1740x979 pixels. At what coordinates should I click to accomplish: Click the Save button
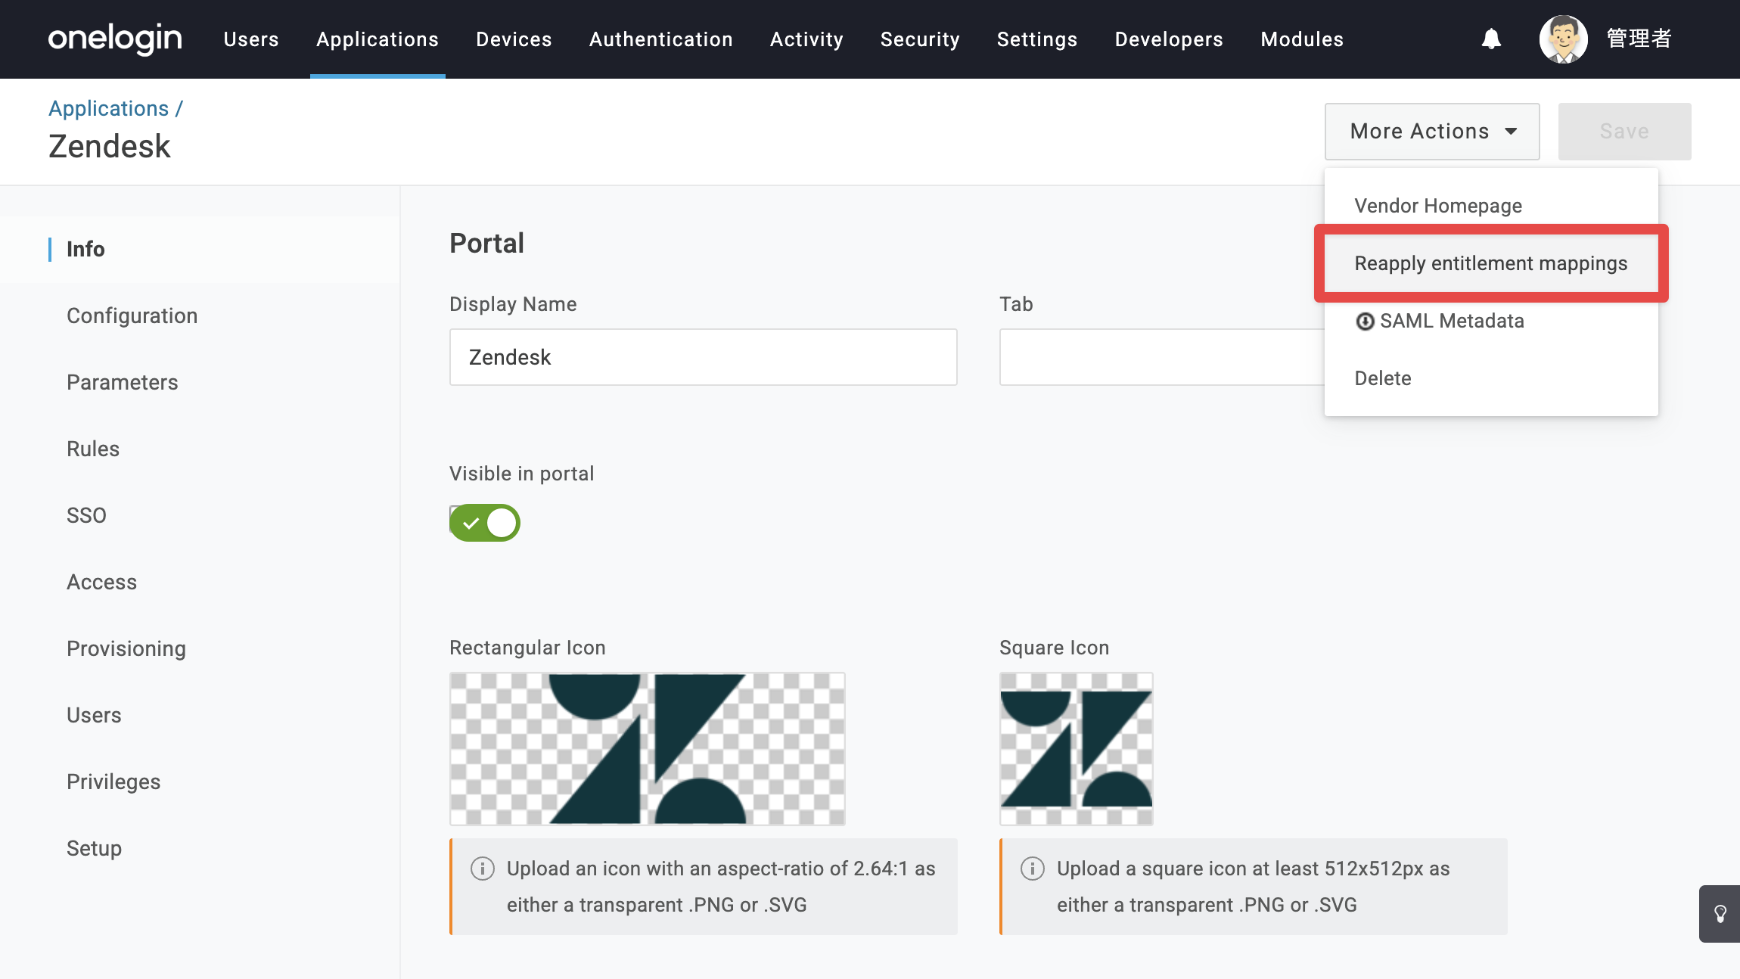click(1624, 132)
